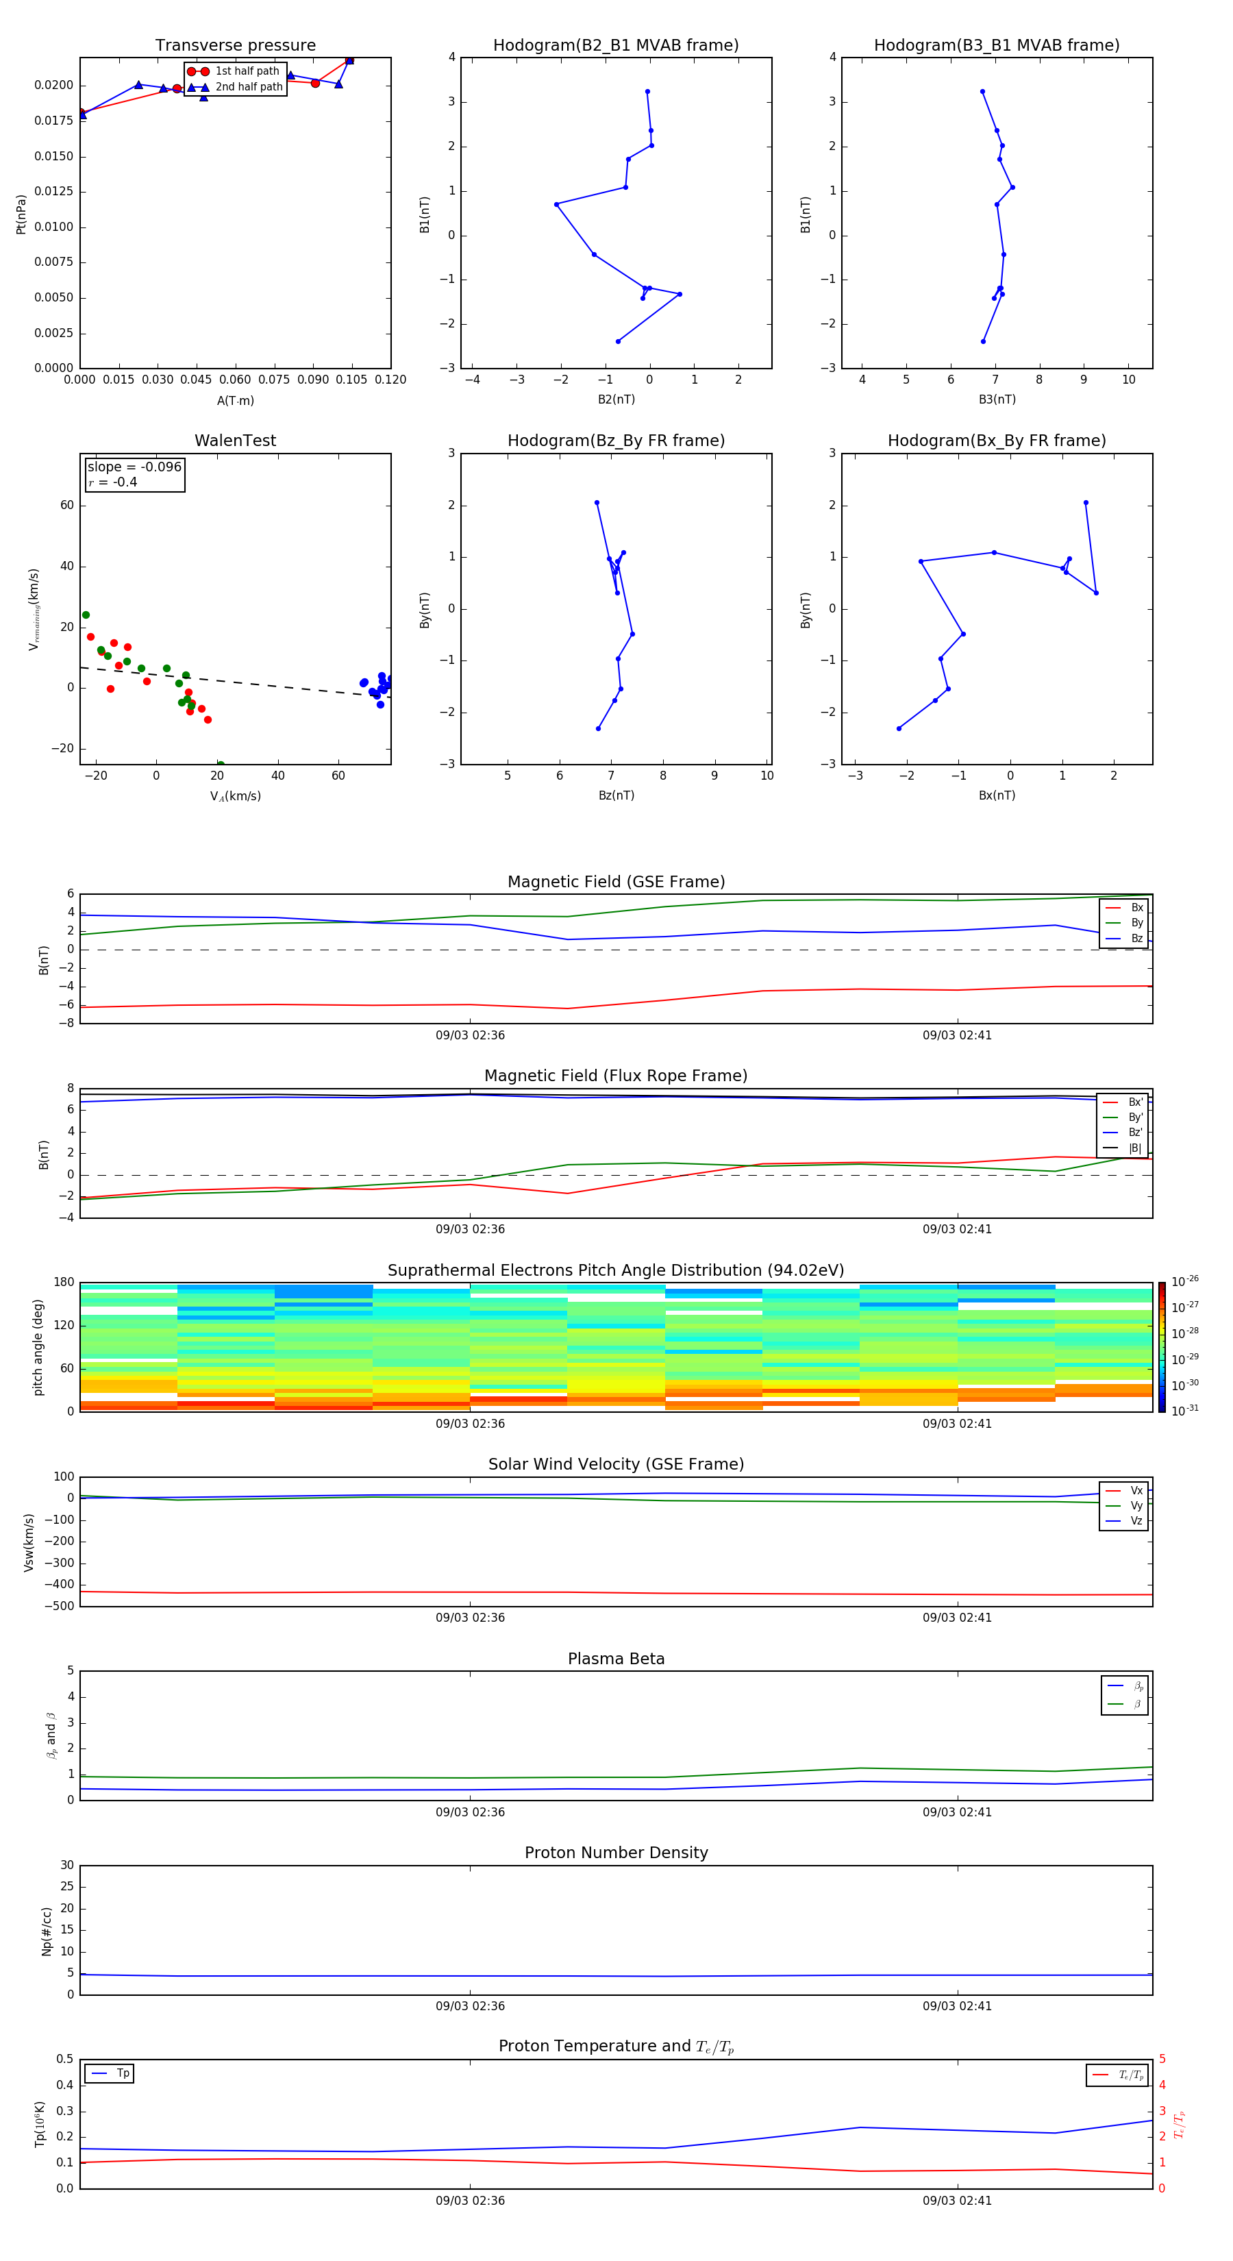Select 'Vx' in the solar wind velocity legend
1233x2261 pixels.
[x=1124, y=1490]
